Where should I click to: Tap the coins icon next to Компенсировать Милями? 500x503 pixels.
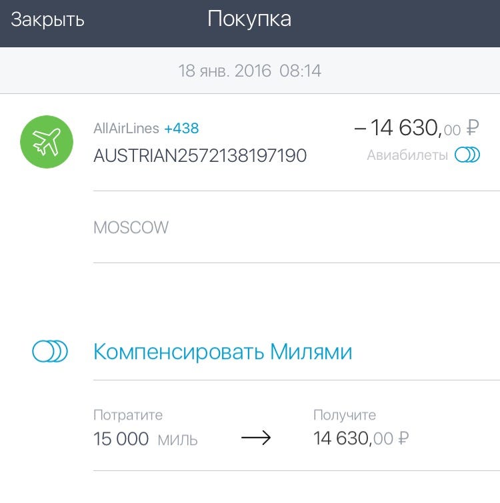[50, 351]
